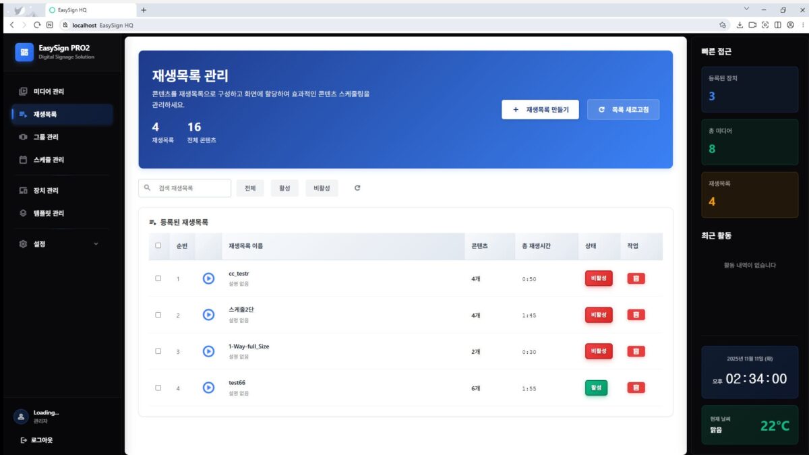This screenshot has width=809, height=455.
Task: Click the play preview icon for cc_testr
Action: pyautogui.click(x=208, y=278)
